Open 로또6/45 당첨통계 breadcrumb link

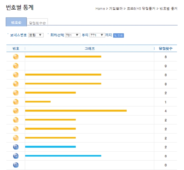click(x=141, y=9)
